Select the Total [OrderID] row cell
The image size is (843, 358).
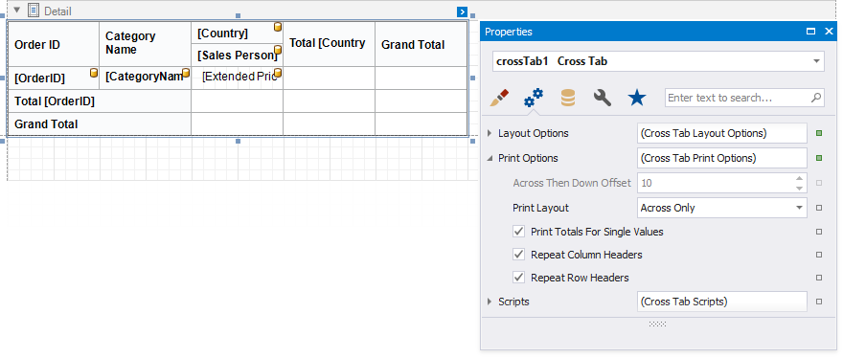(100, 101)
